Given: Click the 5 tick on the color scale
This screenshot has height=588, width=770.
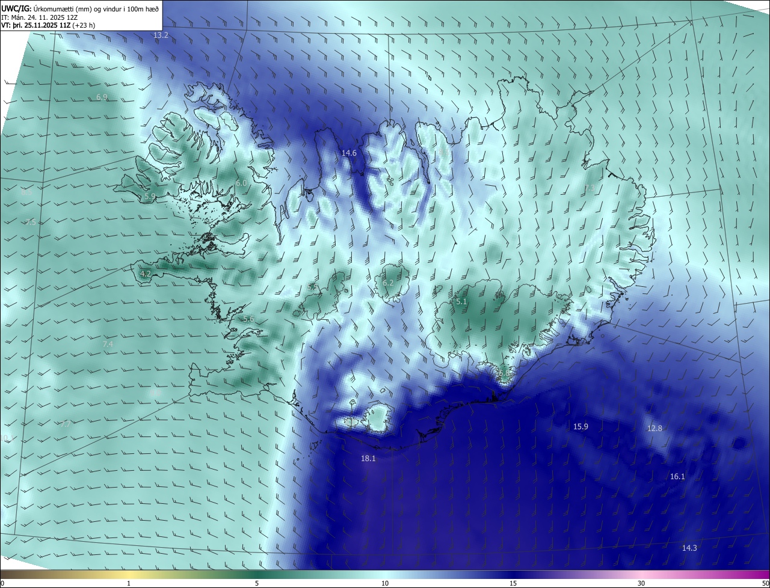Looking at the screenshot, I should pyautogui.click(x=257, y=583).
